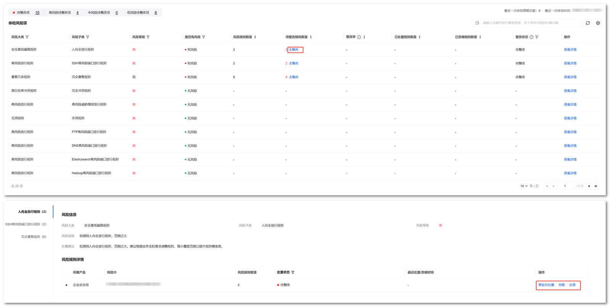Screen dimensions: 610x307
Task: Filter the 处置状态 column in details table
Action: pos(293,272)
